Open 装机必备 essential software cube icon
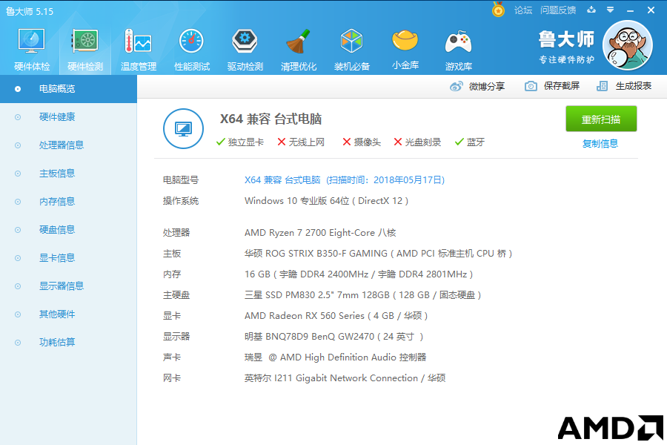The image size is (667, 445). (x=351, y=42)
